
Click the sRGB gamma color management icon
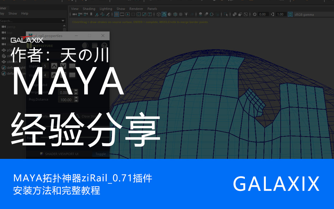[290, 14]
